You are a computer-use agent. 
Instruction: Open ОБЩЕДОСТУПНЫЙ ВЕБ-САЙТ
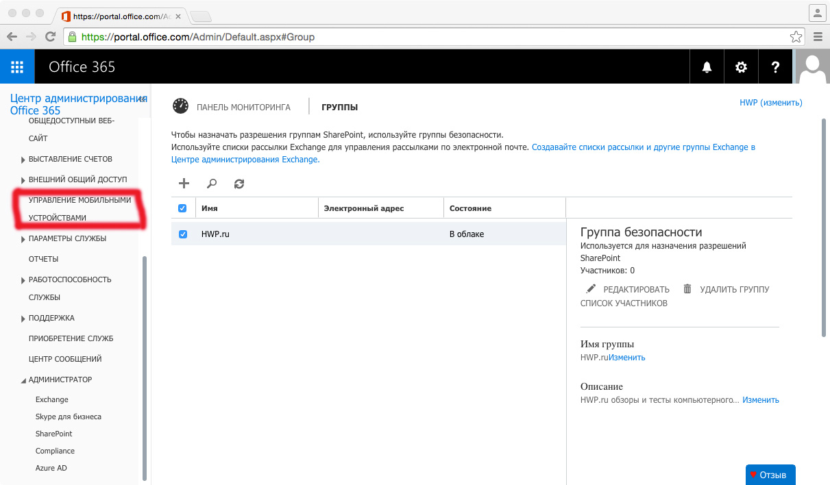tap(71, 129)
